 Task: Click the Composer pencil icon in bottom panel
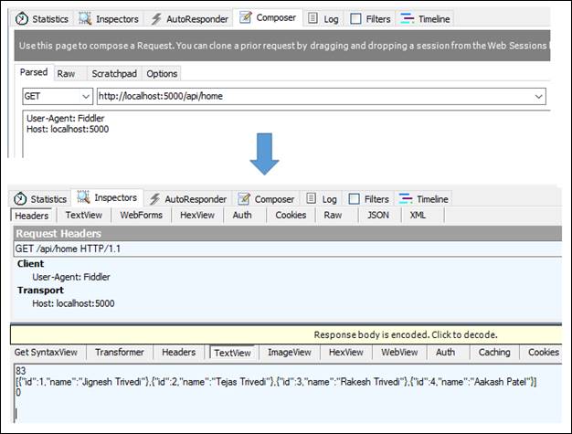244,199
